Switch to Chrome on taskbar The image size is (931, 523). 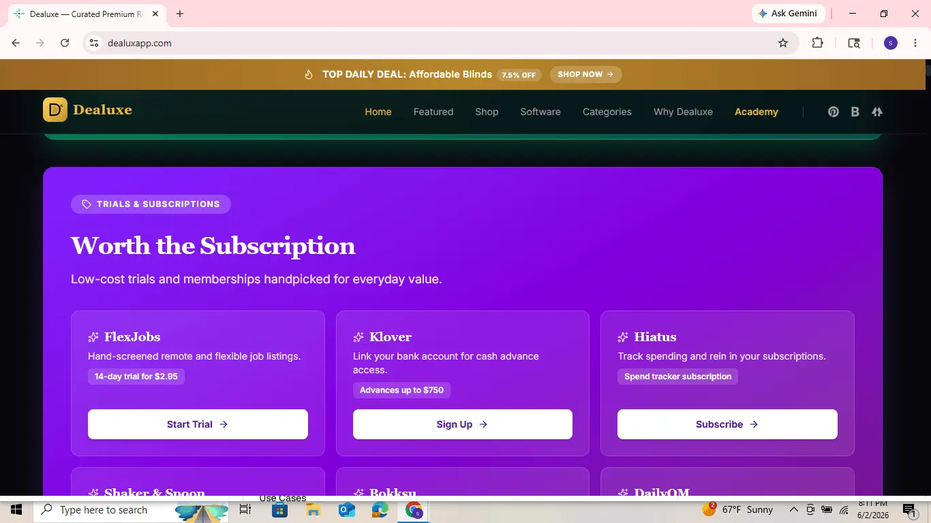414,509
